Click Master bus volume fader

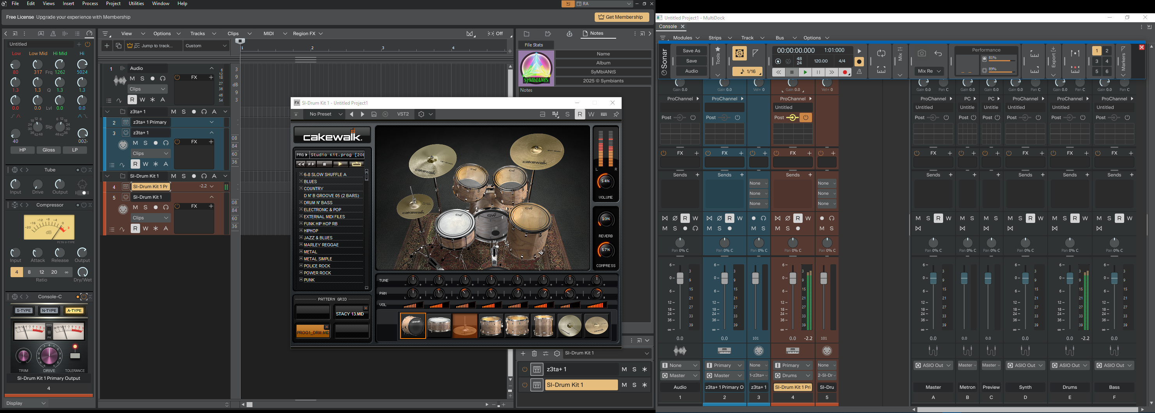tap(933, 278)
